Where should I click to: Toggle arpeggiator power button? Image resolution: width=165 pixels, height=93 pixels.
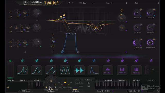[x=51, y=81]
